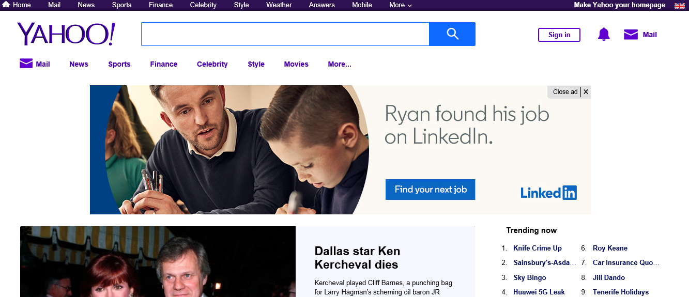Open trending topic Roy Keane
The image size is (689, 297).
610,248
